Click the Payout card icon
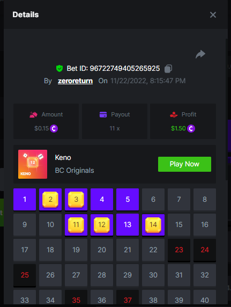Image resolution: width=231 pixels, height=307 pixels. point(103,114)
